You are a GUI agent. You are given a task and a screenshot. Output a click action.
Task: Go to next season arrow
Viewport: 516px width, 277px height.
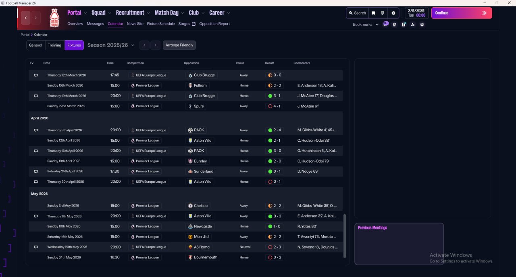pos(156,45)
